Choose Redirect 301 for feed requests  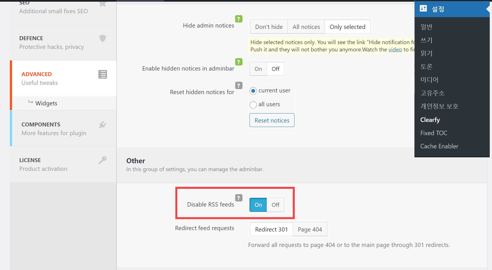(271, 229)
